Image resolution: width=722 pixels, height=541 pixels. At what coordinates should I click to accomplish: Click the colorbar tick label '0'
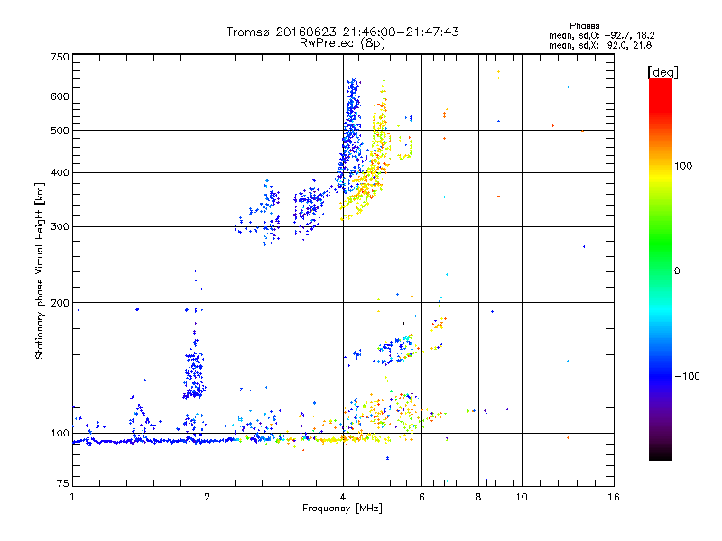tap(677, 271)
